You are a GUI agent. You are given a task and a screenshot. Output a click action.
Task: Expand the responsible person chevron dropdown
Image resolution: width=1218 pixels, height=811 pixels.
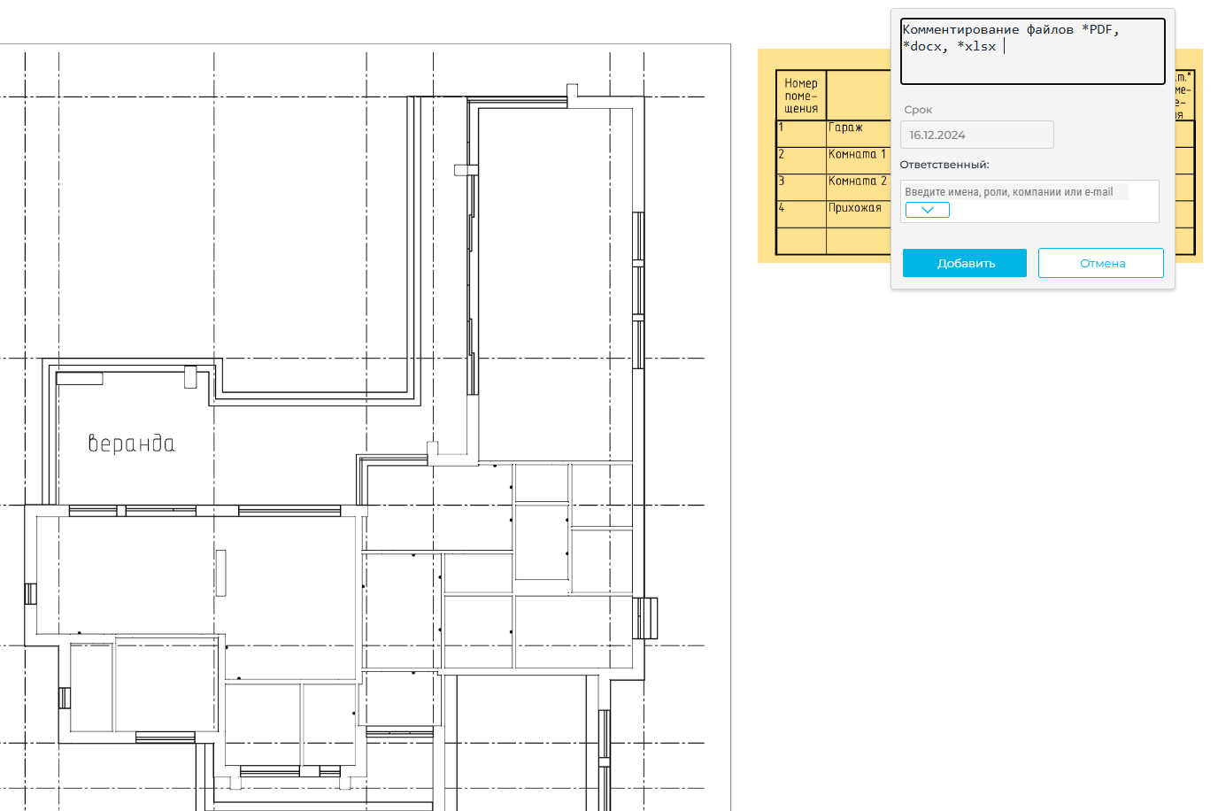click(x=927, y=210)
